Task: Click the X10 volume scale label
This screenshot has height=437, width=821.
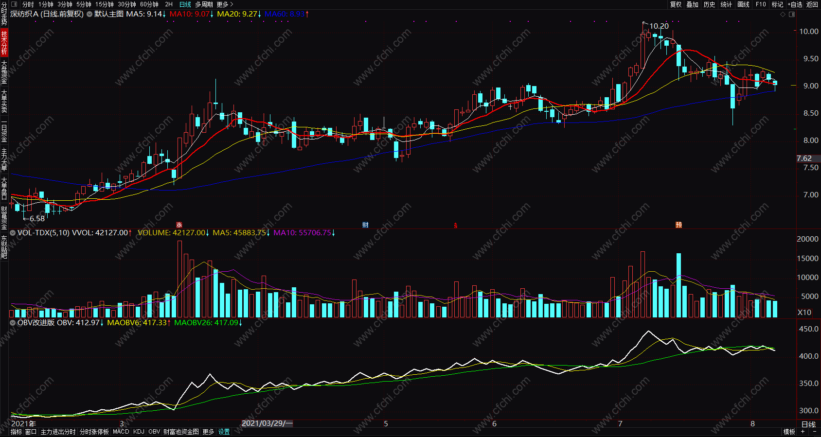Action: click(804, 313)
